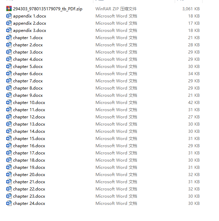Viewport: 219px width, 221px height.
Task: Select the file name chapter 6.docx
Action: coord(28,74)
